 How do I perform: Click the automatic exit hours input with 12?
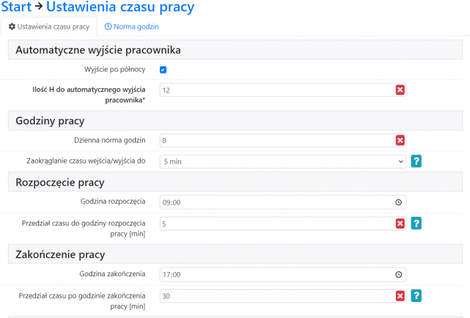click(275, 90)
